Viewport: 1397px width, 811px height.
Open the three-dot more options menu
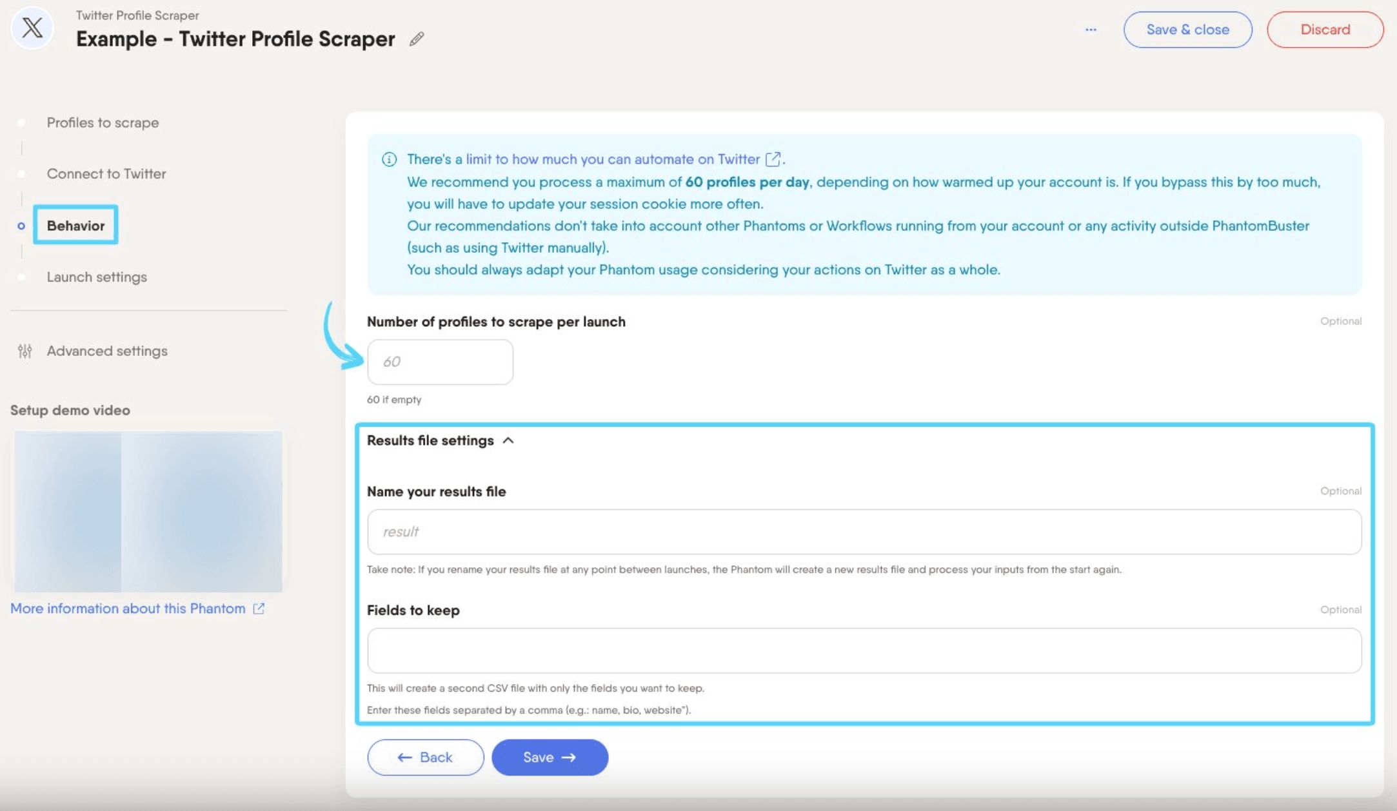click(1091, 30)
